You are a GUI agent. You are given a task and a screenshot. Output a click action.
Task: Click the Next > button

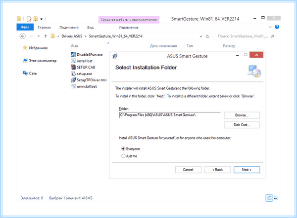point(247,170)
